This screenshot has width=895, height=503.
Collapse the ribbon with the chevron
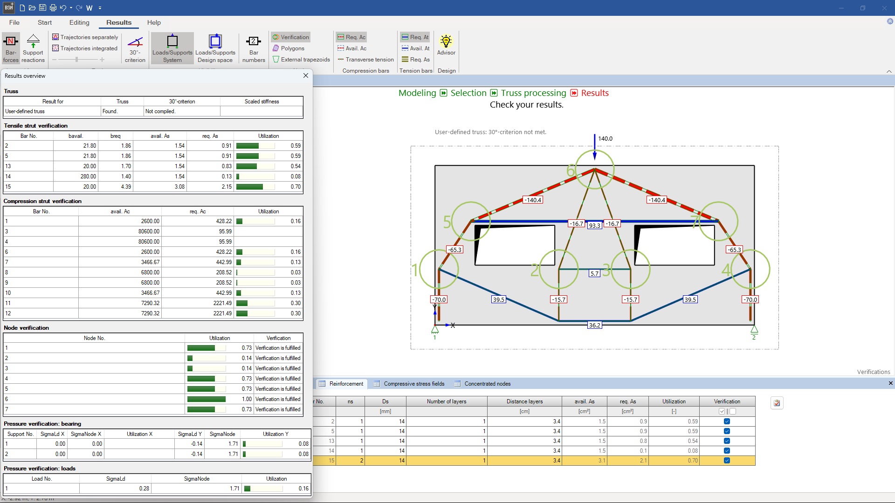pos(889,71)
